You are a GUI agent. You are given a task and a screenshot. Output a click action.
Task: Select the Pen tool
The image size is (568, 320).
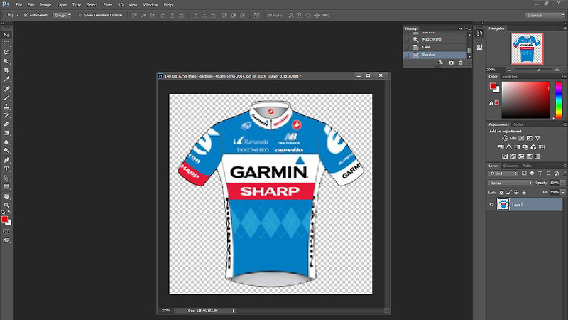pos(6,161)
